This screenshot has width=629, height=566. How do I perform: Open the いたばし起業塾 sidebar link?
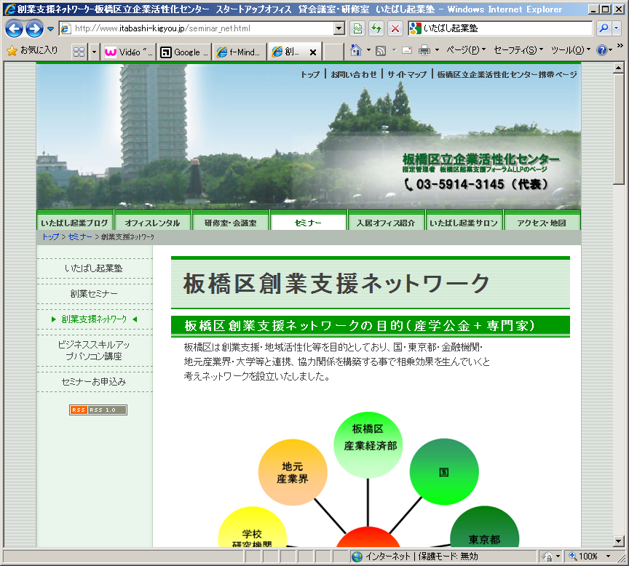[x=94, y=268]
